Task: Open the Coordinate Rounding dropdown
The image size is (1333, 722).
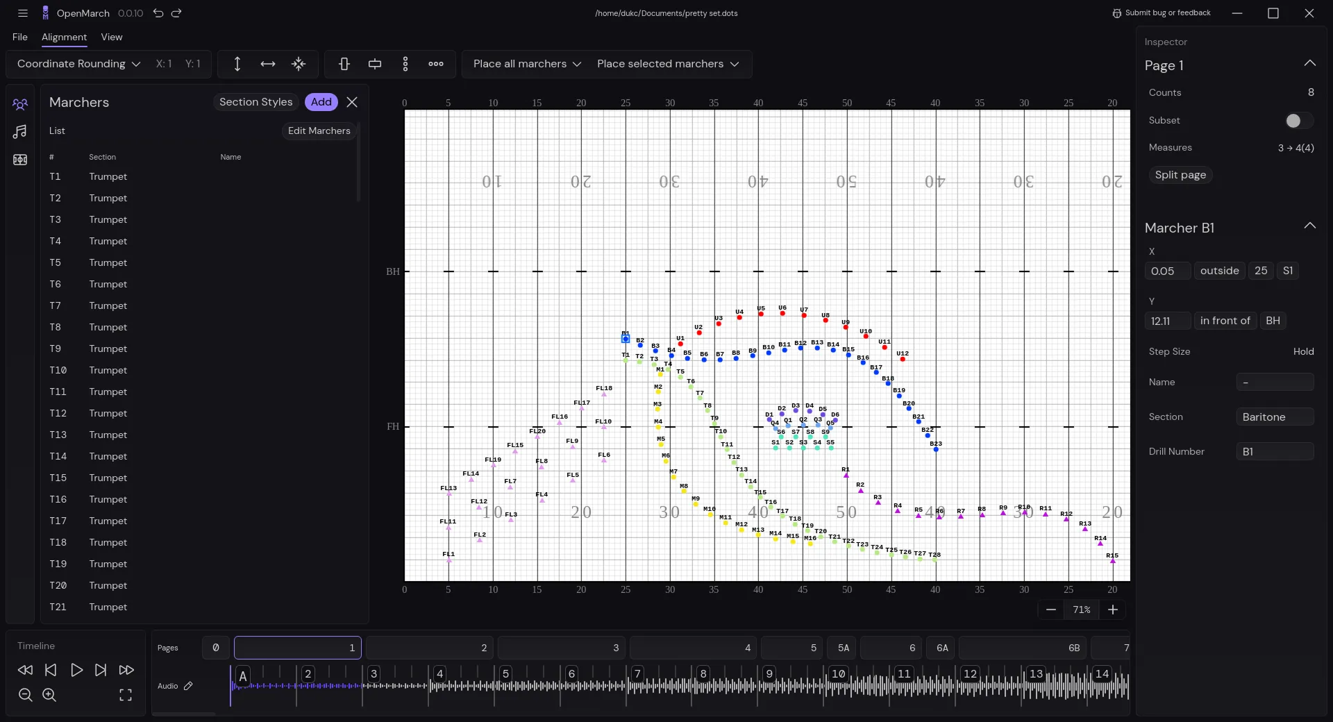Action: coord(78,64)
